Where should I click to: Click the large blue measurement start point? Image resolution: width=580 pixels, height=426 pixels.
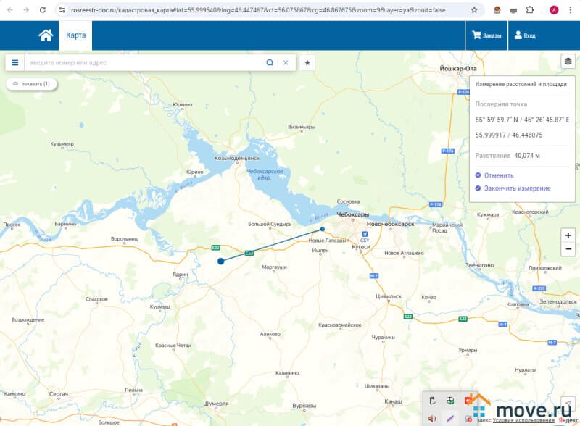coord(221,261)
